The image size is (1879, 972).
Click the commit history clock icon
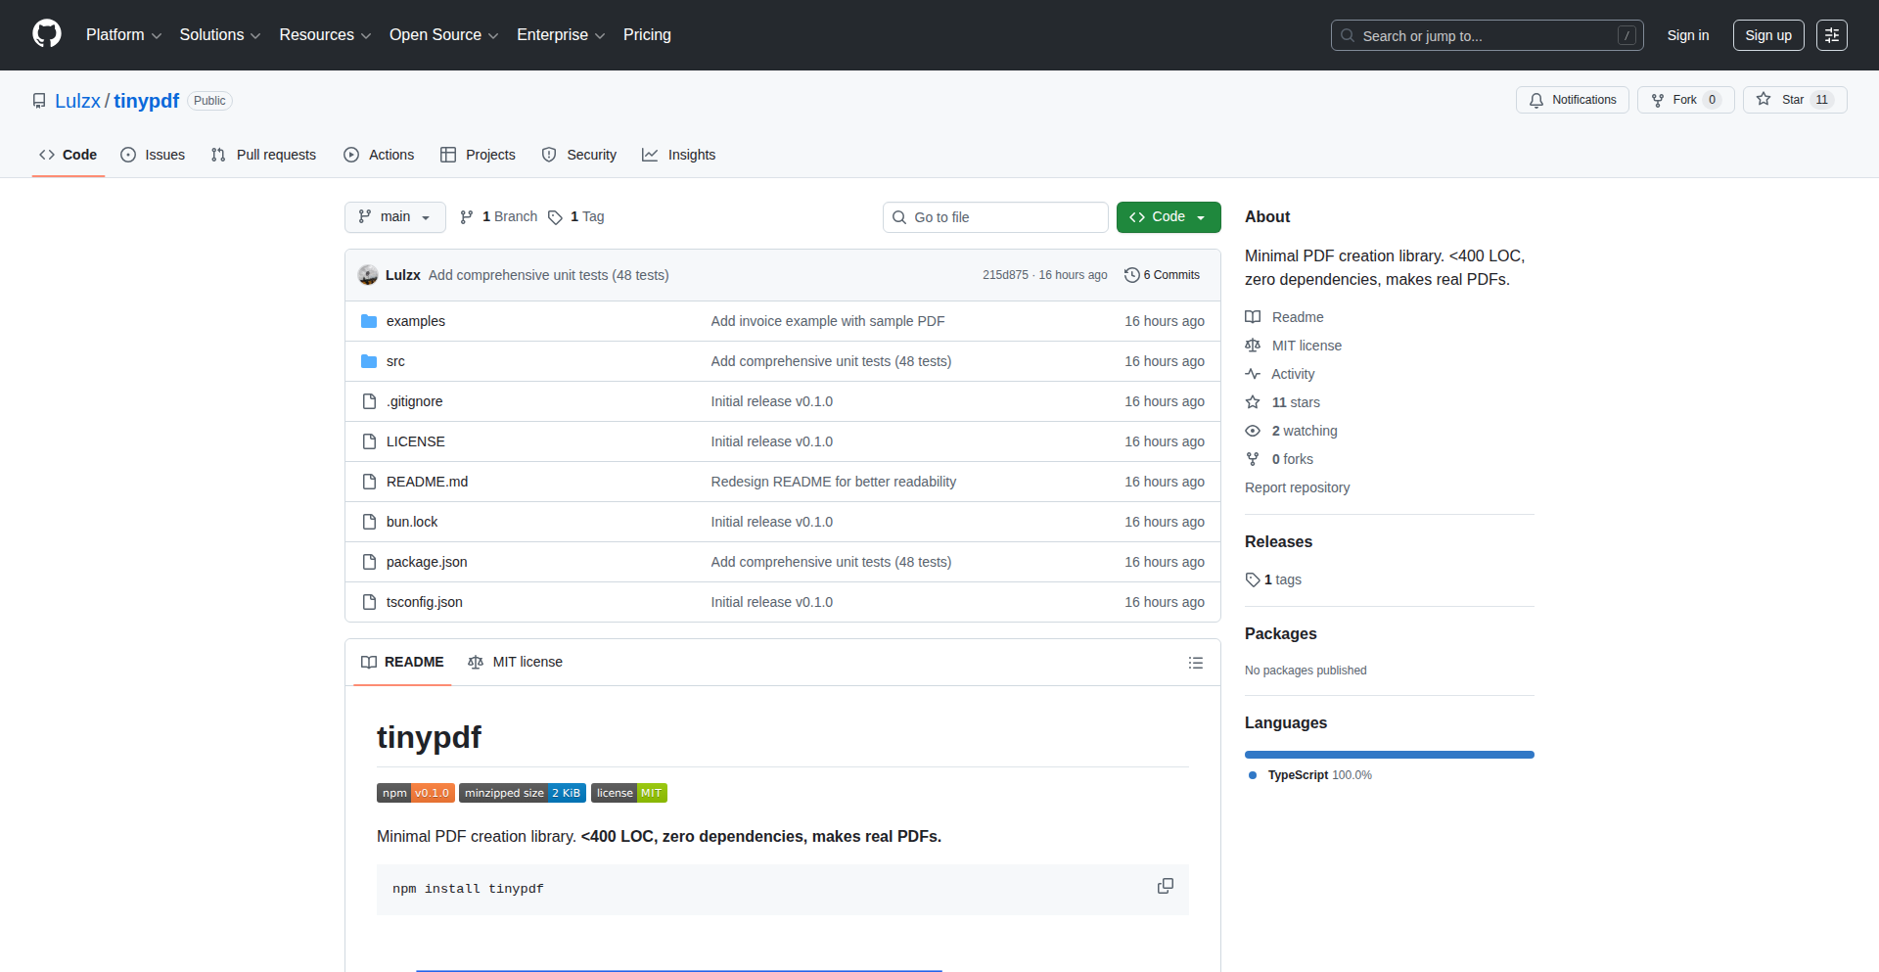[1131, 275]
